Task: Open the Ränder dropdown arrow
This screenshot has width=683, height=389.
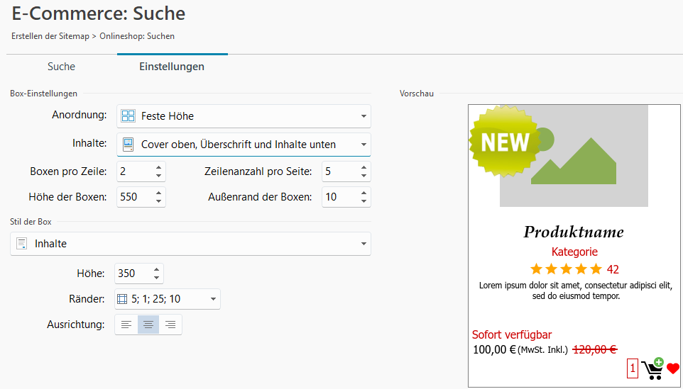Action: click(213, 299)
